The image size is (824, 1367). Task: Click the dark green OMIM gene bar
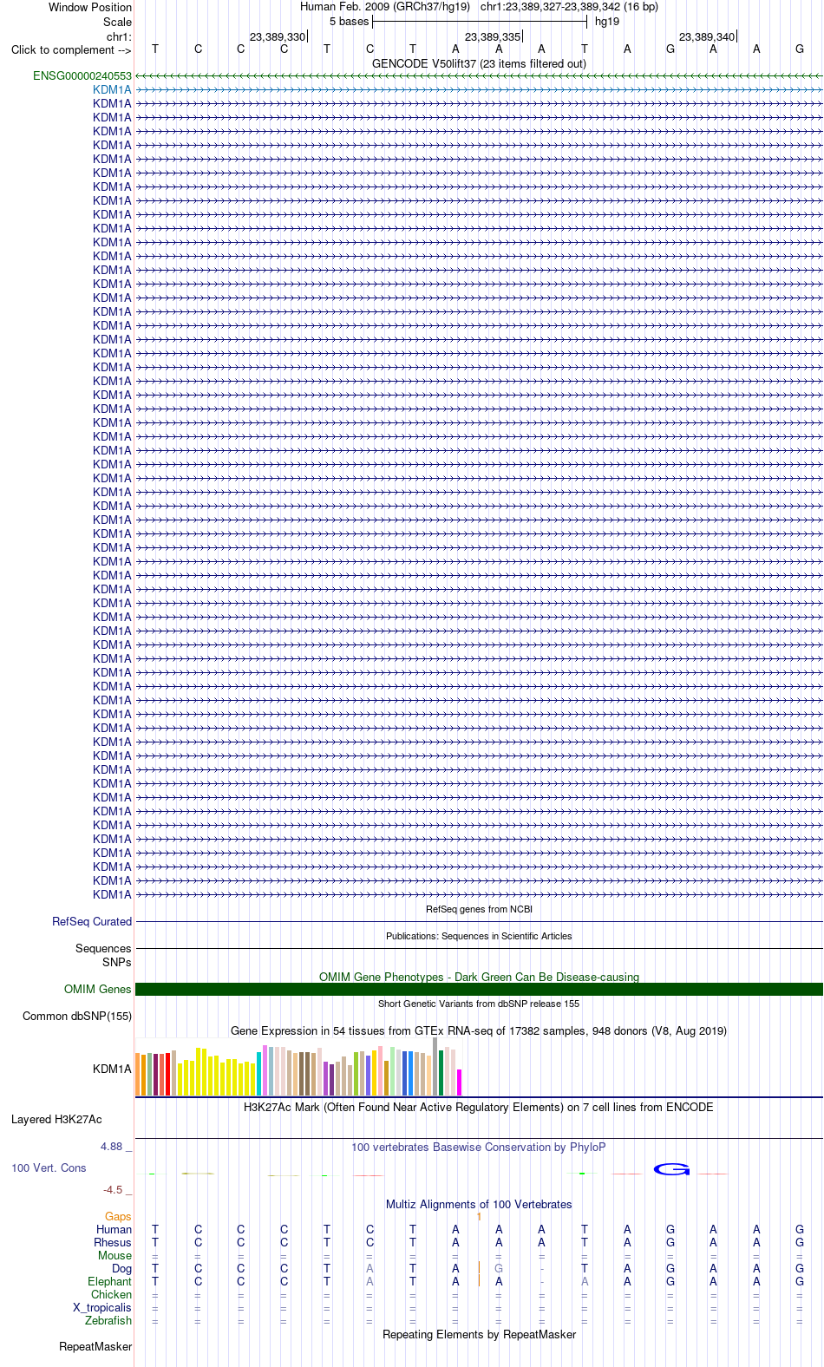pyautogui.click(x=479, y=989)
